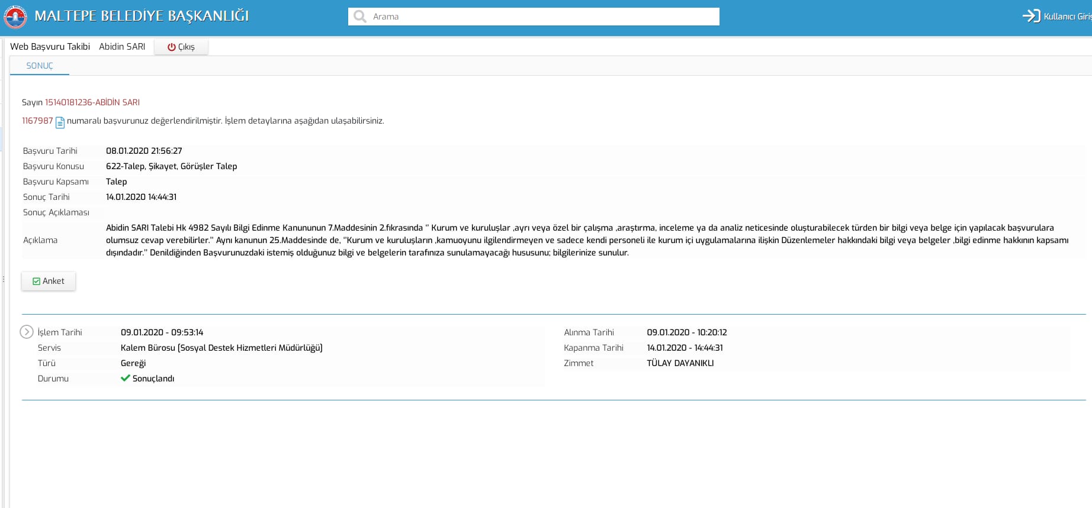The height and width of the screenshot is (508, 1092).
Task: Click the Açıklama explanation paragraph
Action: (587, 240)
